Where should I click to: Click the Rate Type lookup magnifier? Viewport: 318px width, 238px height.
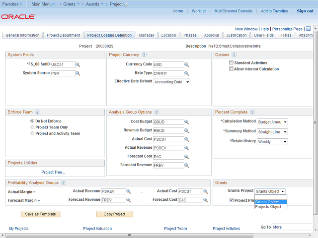coord(187,73)
